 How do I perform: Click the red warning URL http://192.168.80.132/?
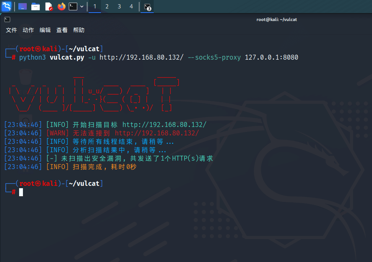pyautogui.click(x=157, y=133)
